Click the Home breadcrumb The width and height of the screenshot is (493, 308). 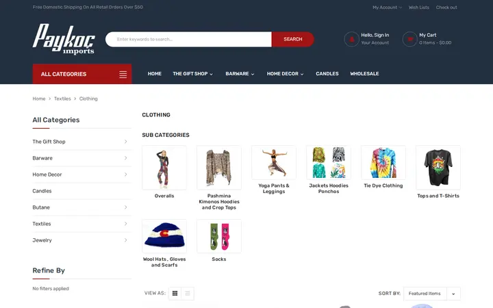coord(39,99)
